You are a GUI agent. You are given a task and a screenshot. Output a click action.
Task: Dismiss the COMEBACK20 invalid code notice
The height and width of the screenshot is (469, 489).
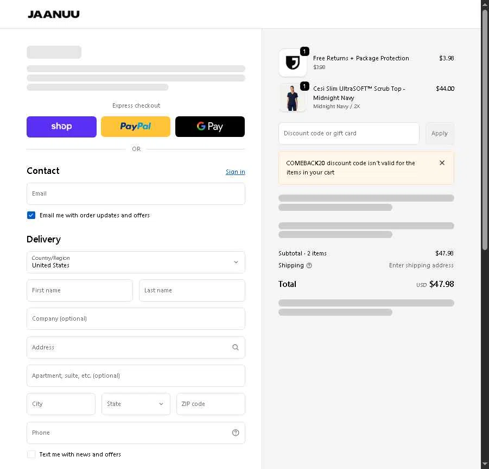[442, 163]
